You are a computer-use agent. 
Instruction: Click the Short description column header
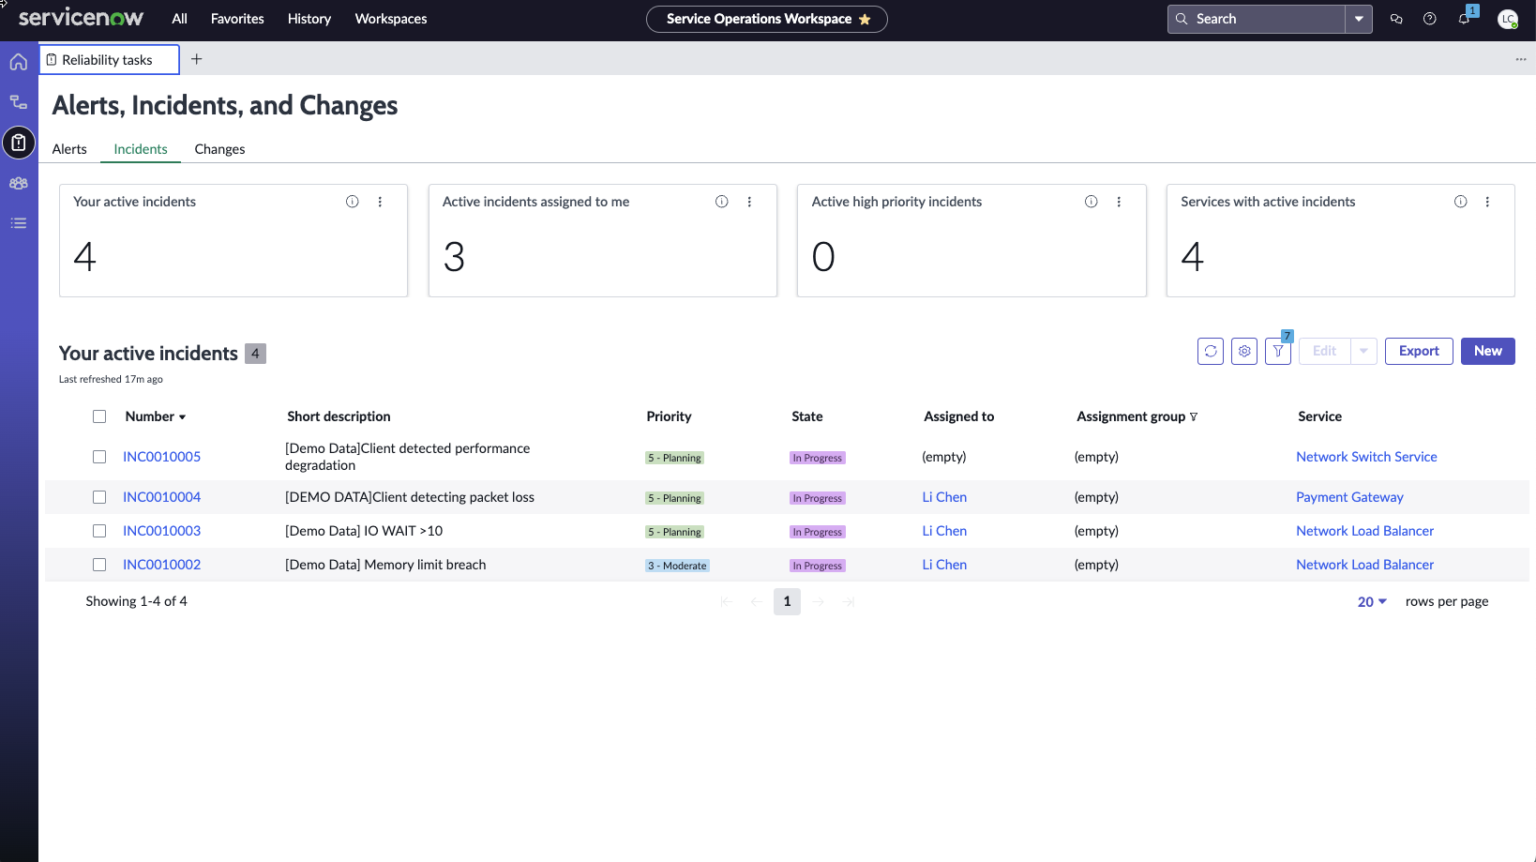point(339,416)
